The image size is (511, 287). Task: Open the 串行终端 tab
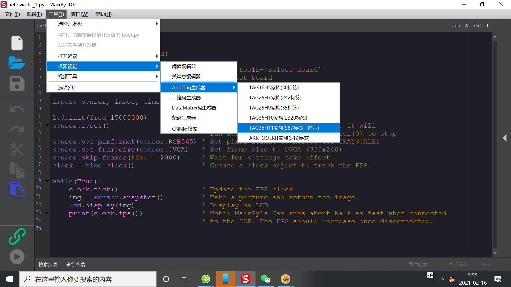pos(76,264)
